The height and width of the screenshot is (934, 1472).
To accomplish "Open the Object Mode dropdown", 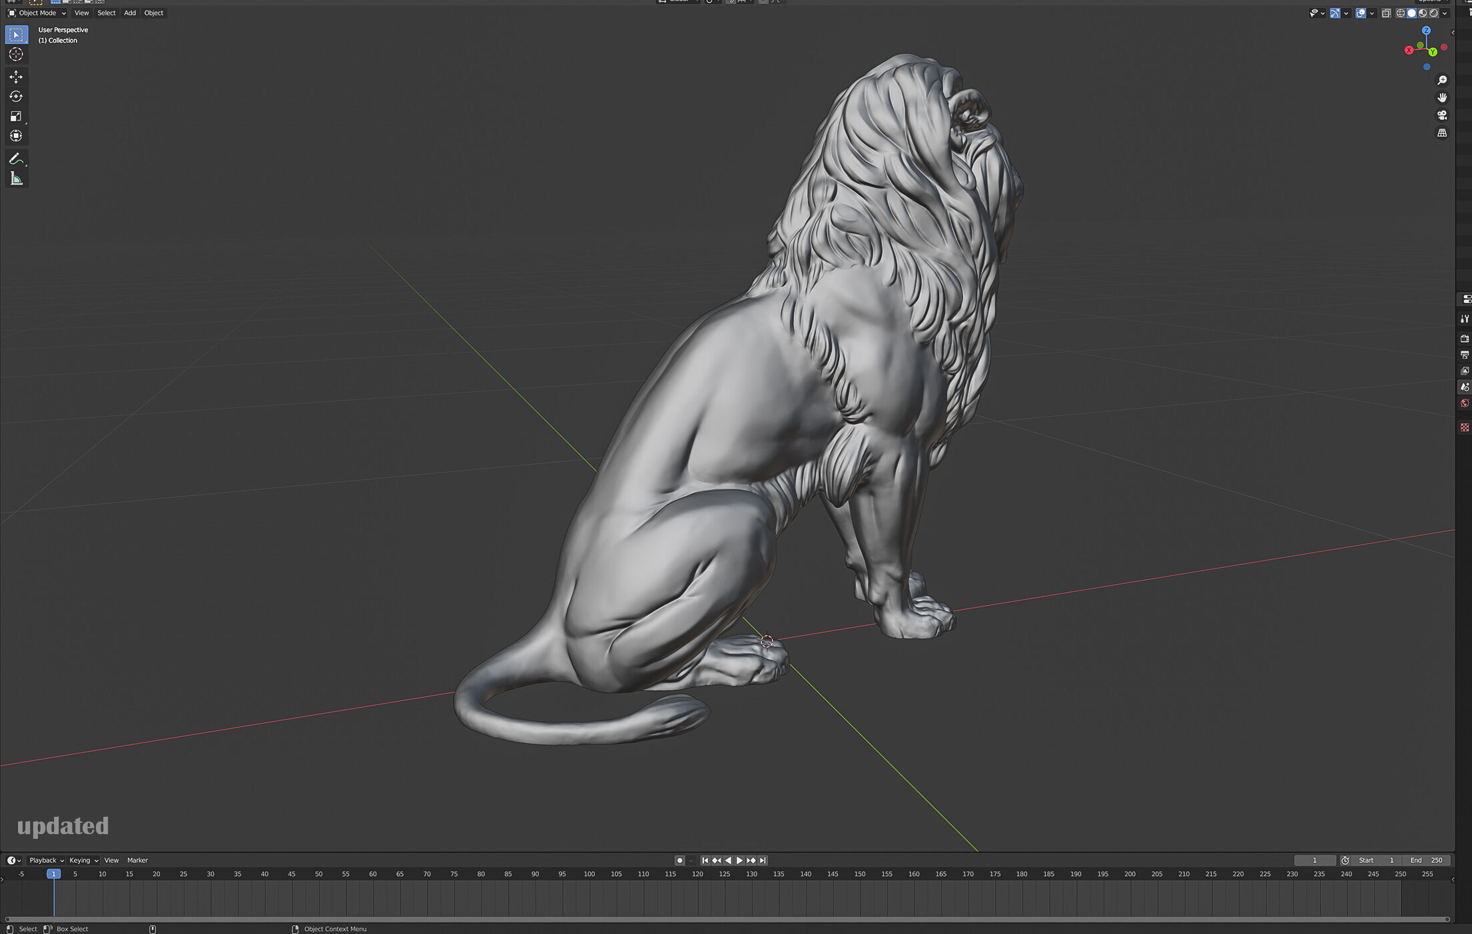I will tap(37, 13).
